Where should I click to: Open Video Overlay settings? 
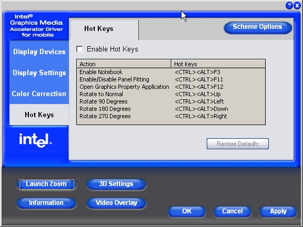coord(116,203)
